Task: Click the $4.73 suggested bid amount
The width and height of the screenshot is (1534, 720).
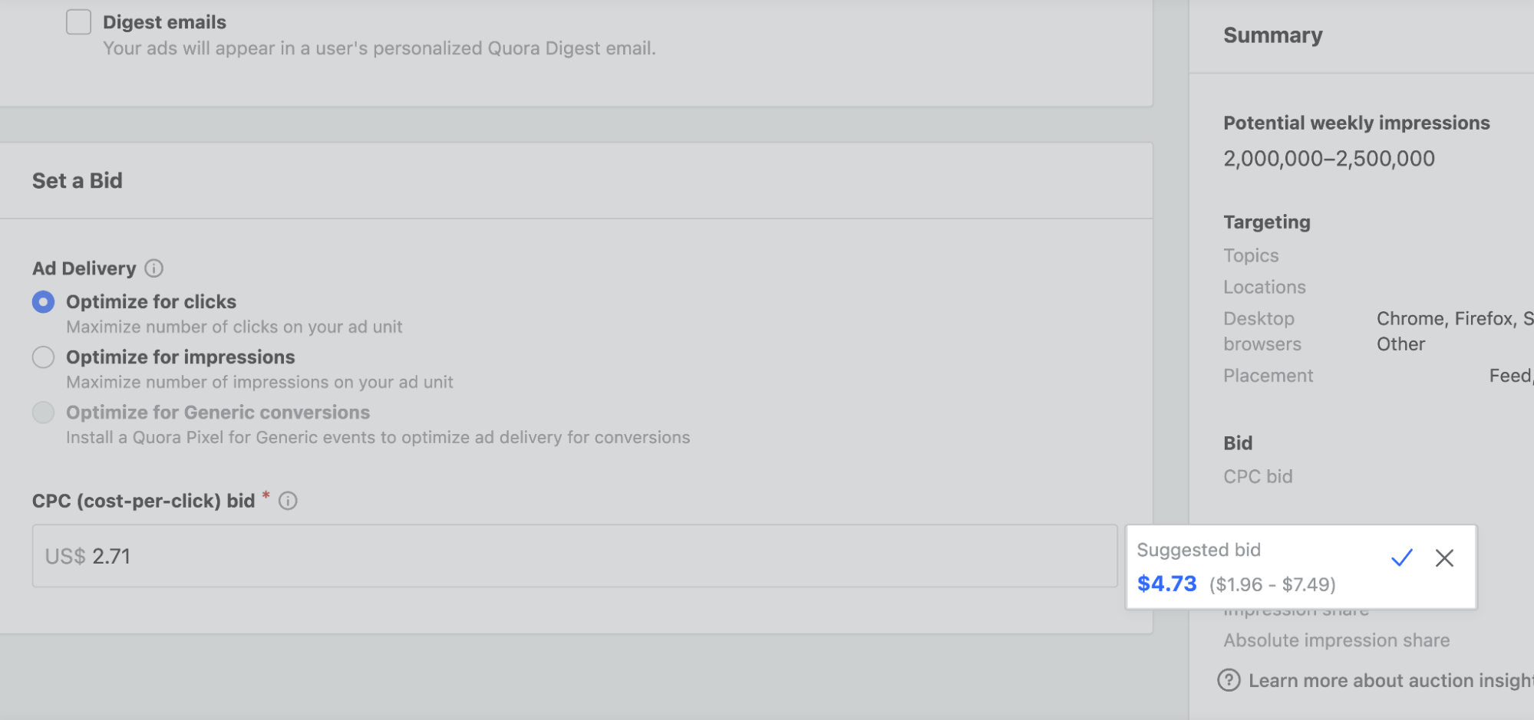Action: click(x=1166, y=584)
